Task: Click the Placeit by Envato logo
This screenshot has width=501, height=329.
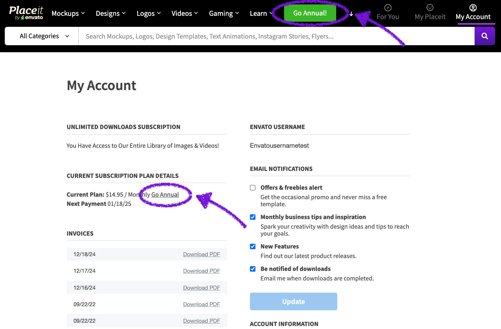Action: pos(26,13)
